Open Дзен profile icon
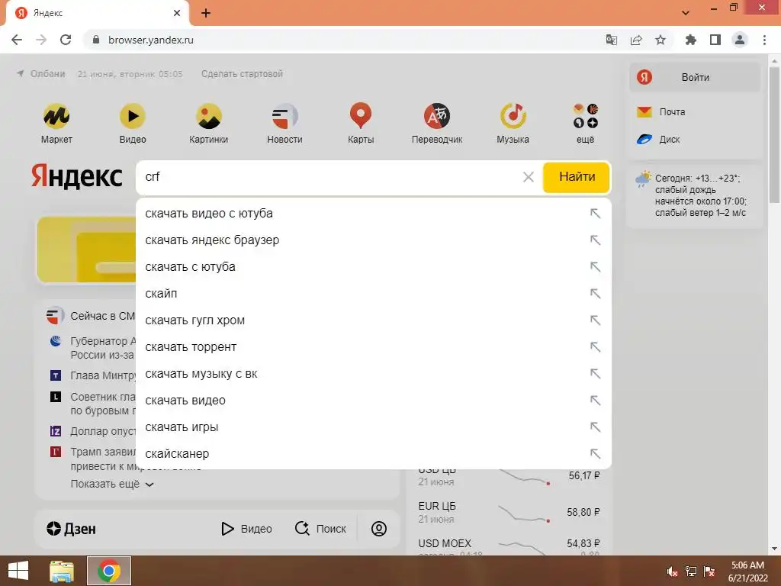The image size is (781, 586). click(x=379, y=529)
